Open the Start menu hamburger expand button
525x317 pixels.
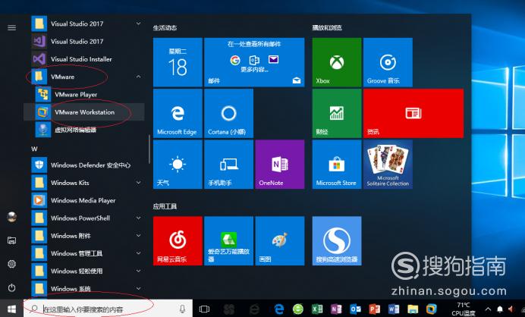11,27
